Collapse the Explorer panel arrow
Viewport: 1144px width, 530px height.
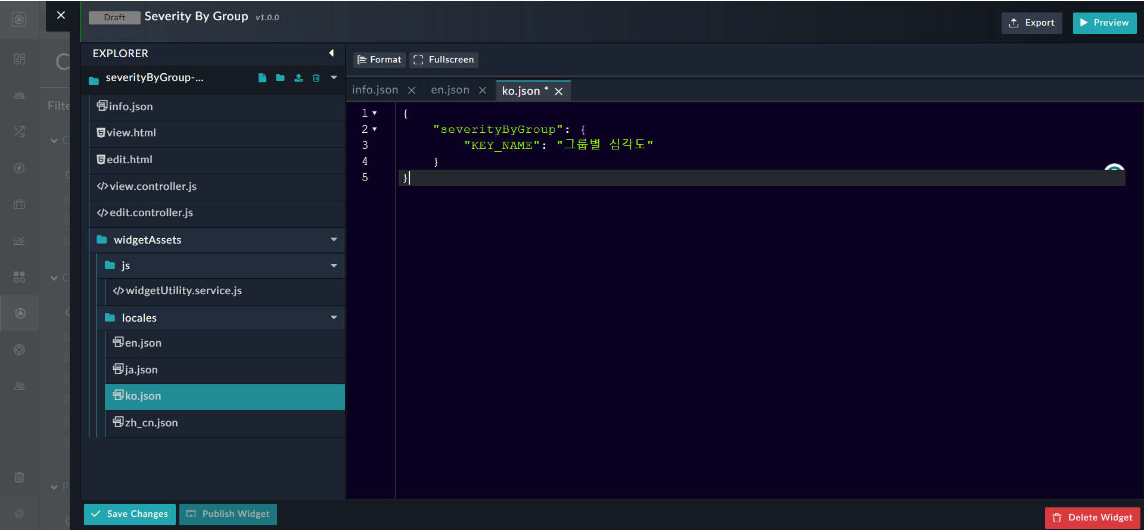click(331, 53)
